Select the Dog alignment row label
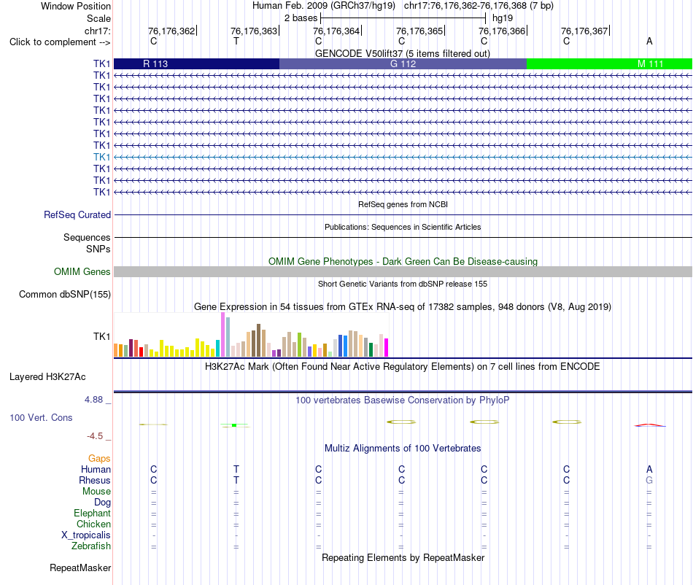Viewport: 693px width, 585px height. 102,503
